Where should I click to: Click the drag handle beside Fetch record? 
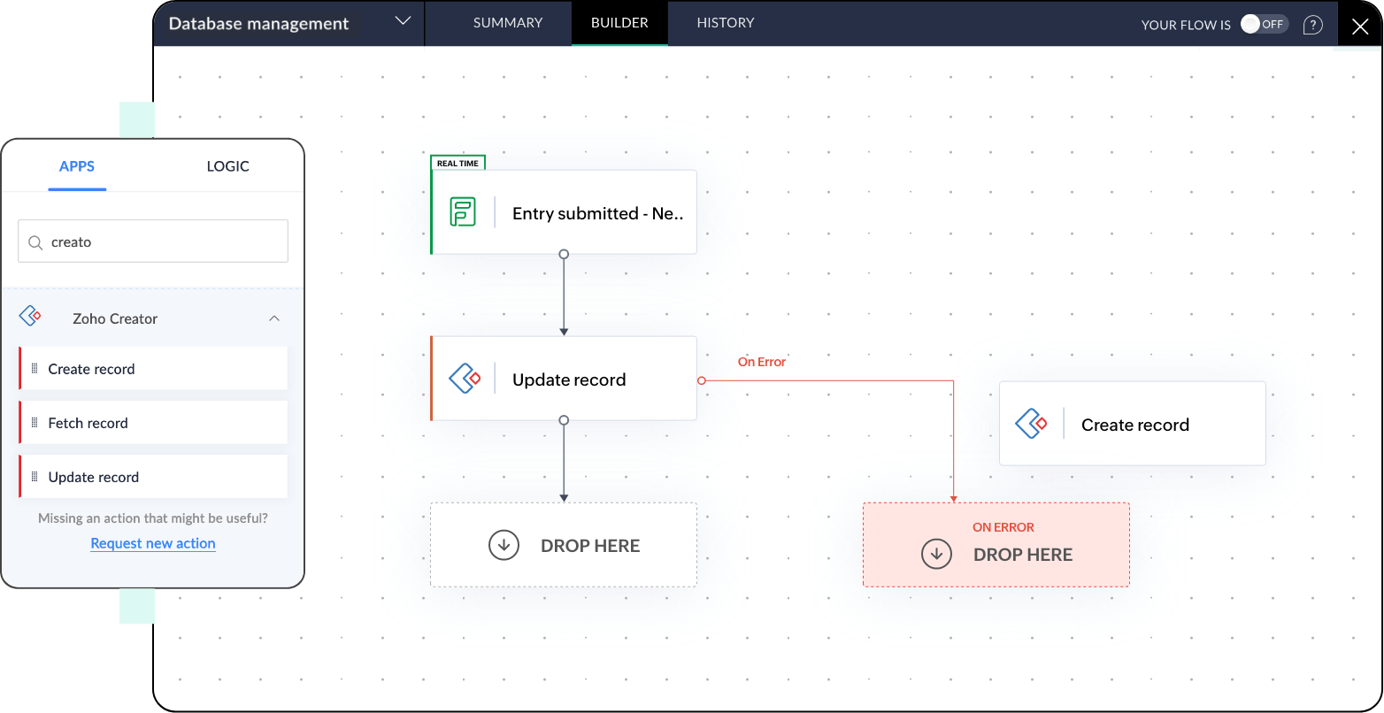coord(35,423)
